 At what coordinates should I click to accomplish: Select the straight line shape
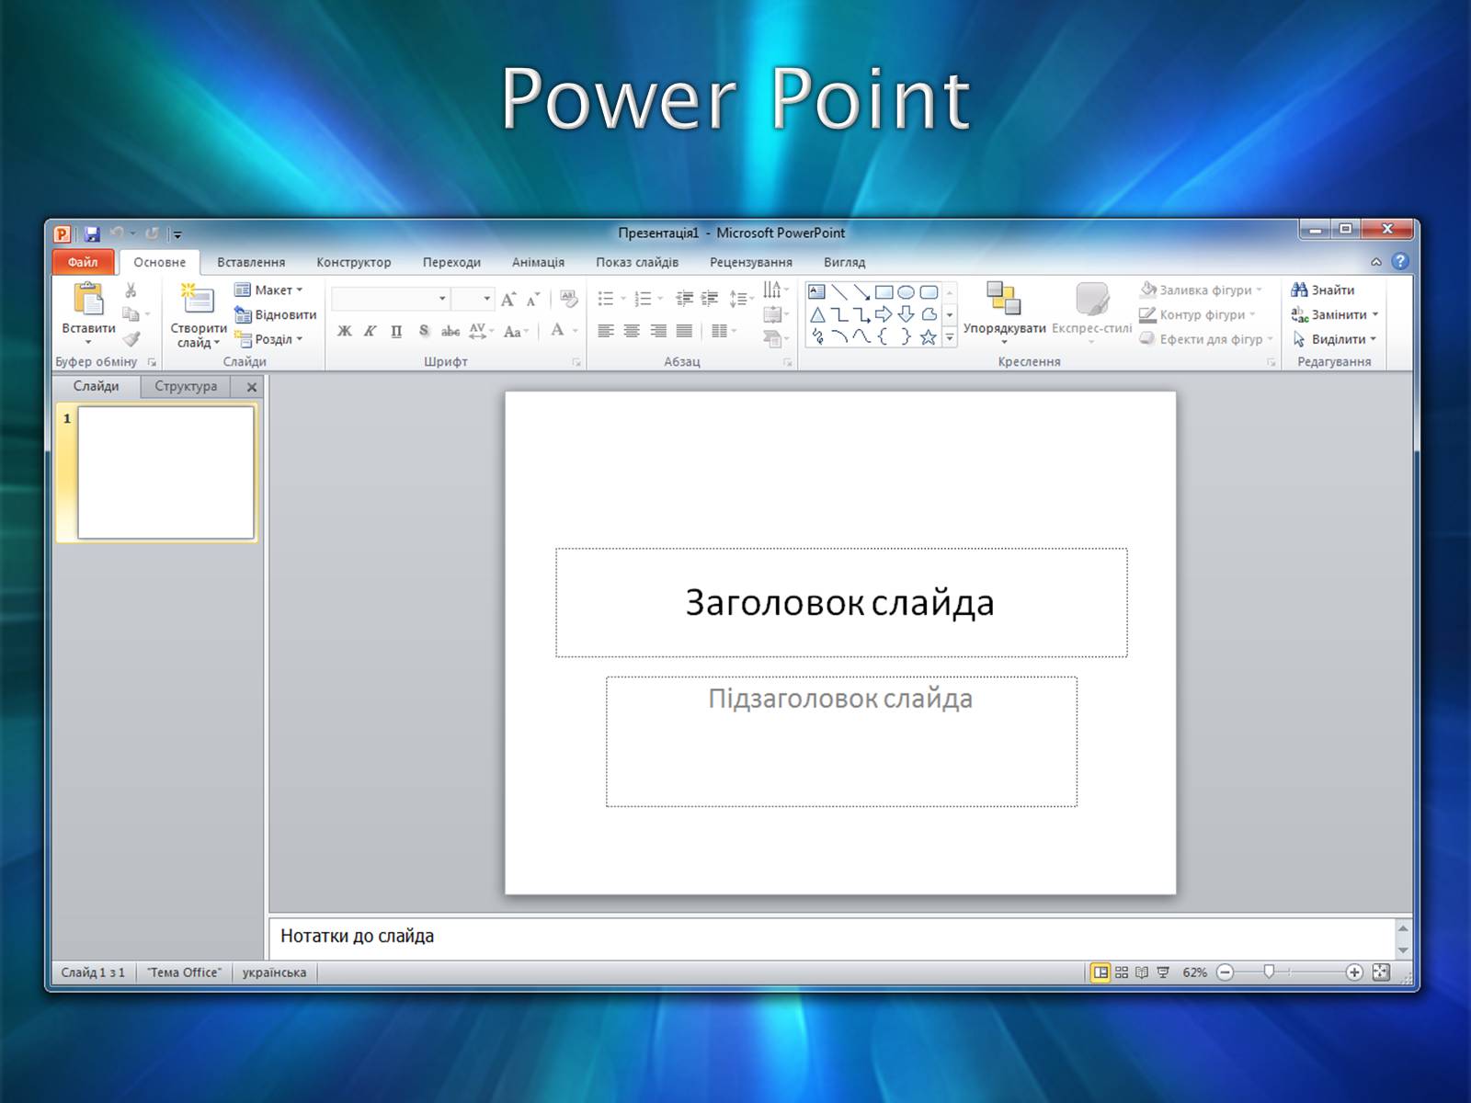point(839,292)
